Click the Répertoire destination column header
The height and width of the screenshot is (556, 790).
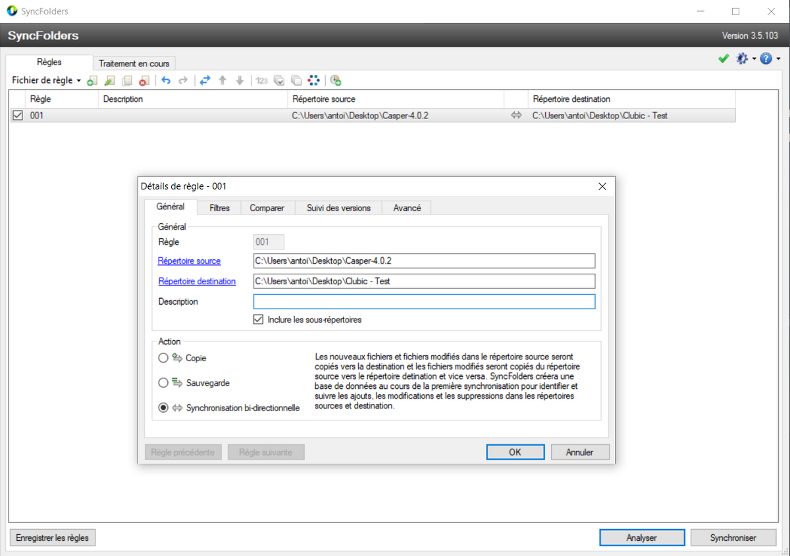631,99
